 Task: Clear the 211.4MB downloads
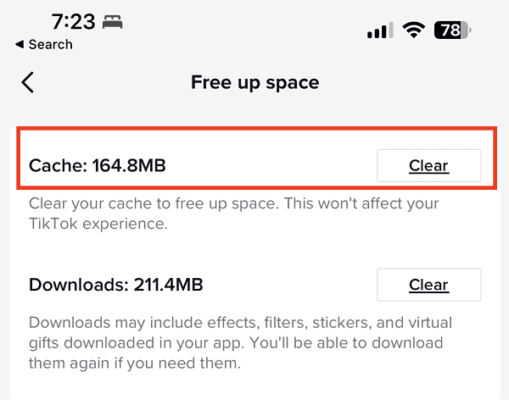pyautogui.click(x=428, y=284)
